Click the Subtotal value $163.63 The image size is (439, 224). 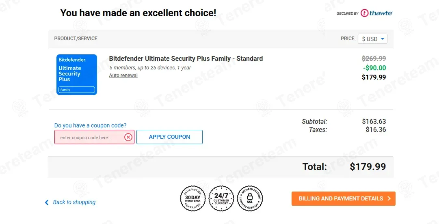[374, 121]
